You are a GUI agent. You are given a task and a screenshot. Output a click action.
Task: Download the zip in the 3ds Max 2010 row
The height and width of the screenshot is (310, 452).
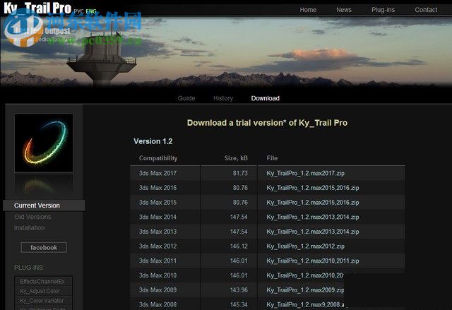305,275
